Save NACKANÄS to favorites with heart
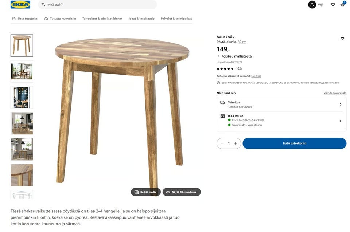350x232 pixels. pyautogui.click(x=342, y=38)
